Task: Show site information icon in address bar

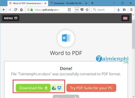Action: click(x=28, y=9)
